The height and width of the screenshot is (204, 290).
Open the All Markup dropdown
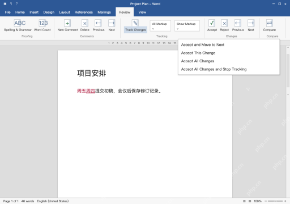pos(160,26)
